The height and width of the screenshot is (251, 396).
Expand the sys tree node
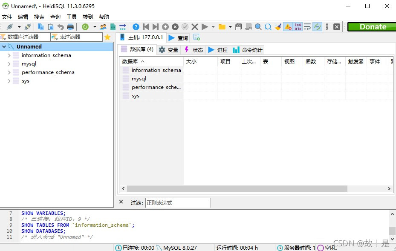(9, 81)
